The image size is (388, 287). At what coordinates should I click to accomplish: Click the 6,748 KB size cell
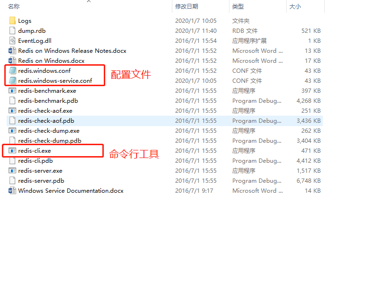309,180
